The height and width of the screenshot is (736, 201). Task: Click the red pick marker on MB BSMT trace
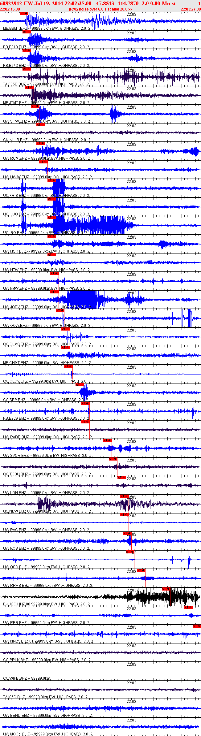24,13
